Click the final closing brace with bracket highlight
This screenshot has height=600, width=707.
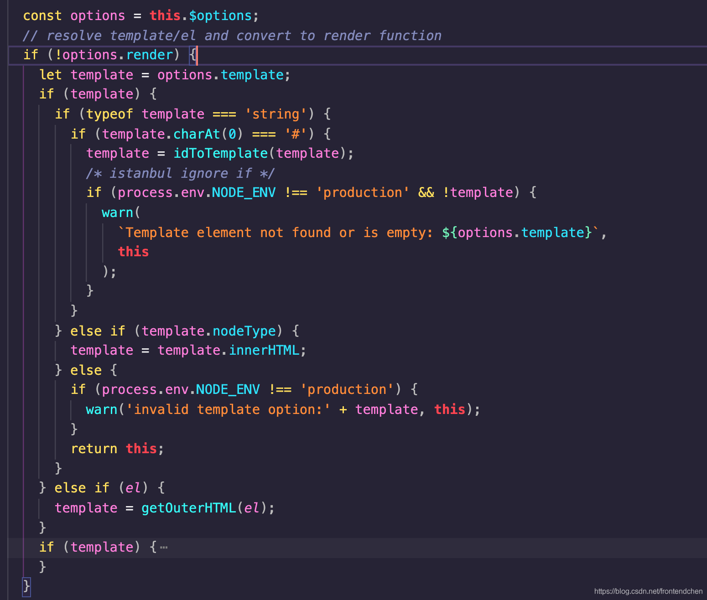click(27, 586)
